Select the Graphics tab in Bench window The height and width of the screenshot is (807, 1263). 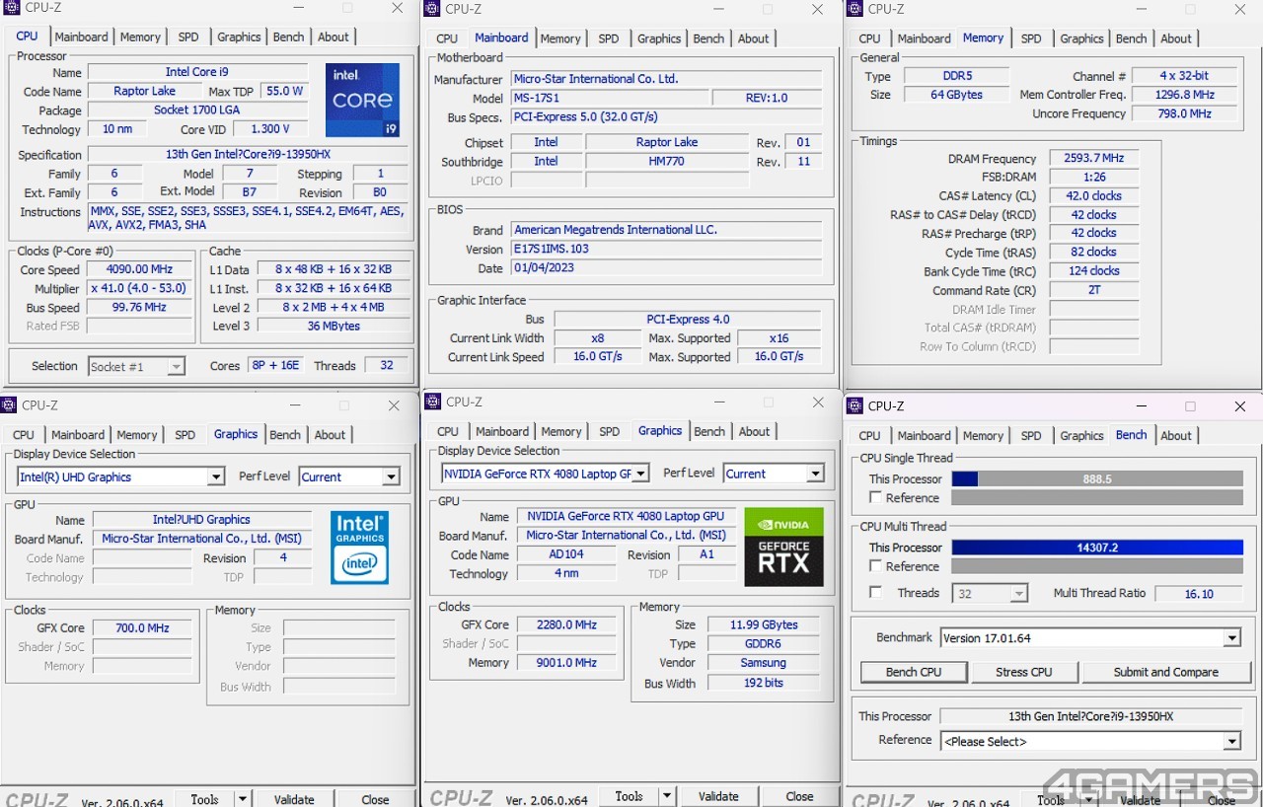[x=1081, y=435]
